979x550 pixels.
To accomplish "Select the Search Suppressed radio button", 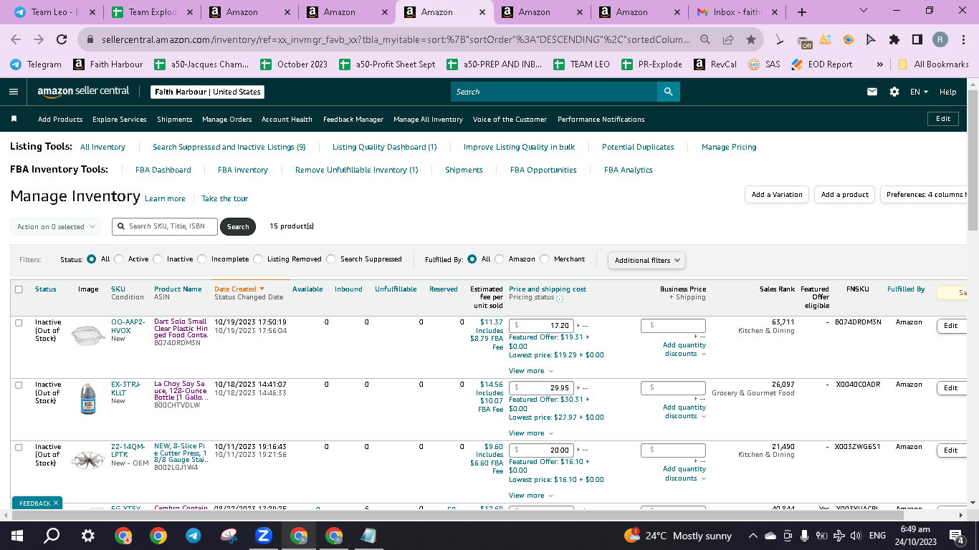I will pyautogui.click(x=331, y=259).
